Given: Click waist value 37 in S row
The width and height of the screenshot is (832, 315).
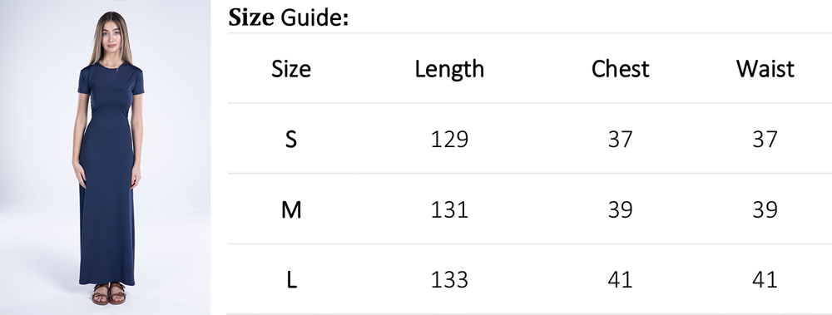Looking at the screenshot, I should tap(765, 140).
